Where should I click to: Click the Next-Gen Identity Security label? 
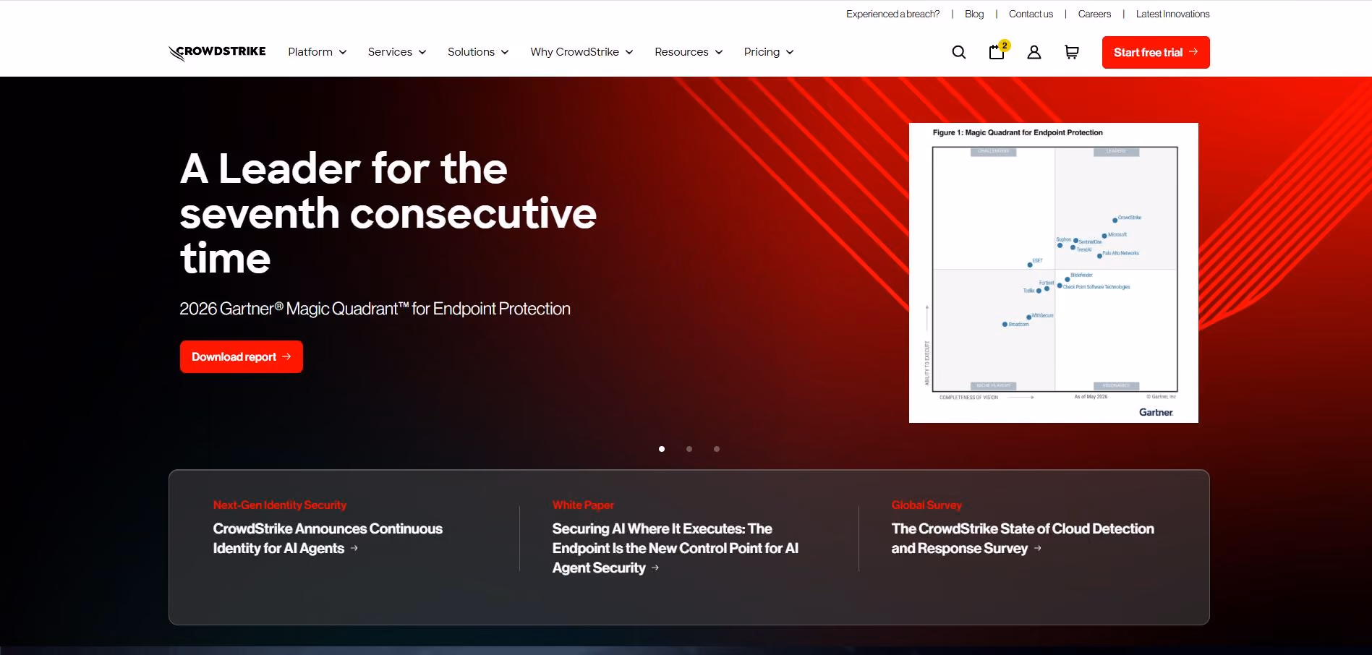tap(280, 505)
